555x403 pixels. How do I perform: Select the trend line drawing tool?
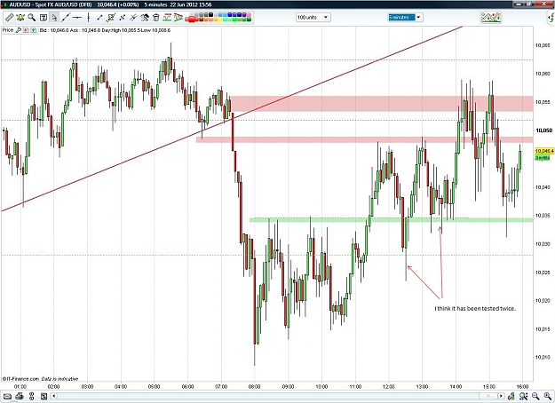pyautogui.click(x=66, y=18)
